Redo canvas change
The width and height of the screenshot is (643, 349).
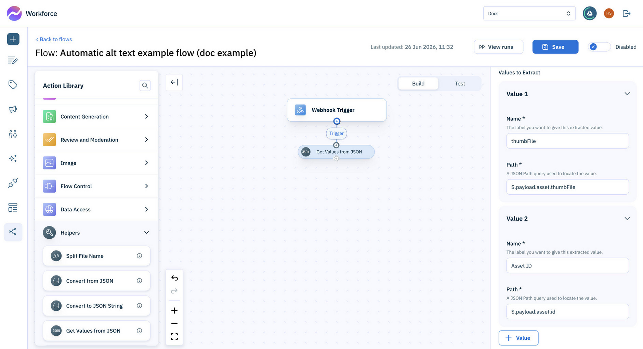(174, 291)
